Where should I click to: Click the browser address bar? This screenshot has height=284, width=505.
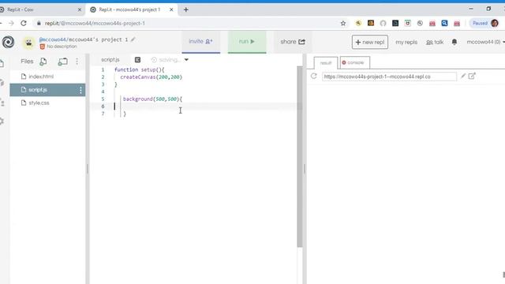point(187,23)
